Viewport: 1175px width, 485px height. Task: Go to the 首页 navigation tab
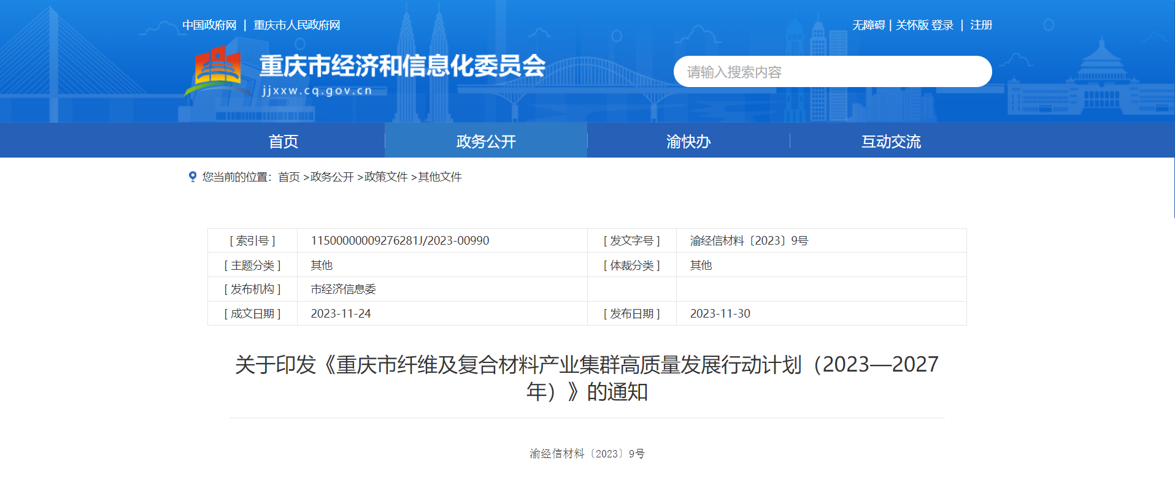point(283,142)
